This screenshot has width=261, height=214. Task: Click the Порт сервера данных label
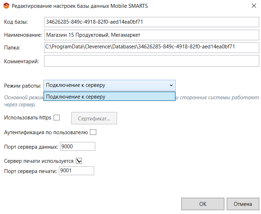(31, 147)
